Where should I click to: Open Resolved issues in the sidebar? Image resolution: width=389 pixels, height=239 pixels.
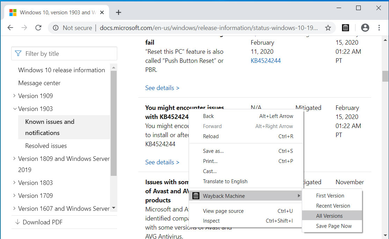pyautogui.click(x=46, y=146)
